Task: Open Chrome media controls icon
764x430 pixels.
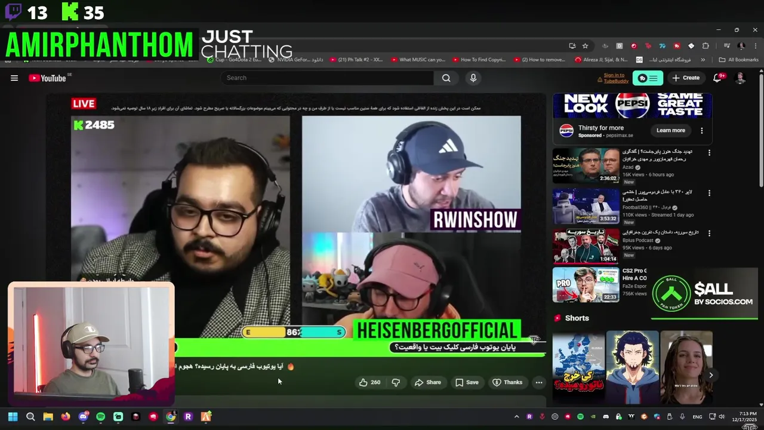Action: pos(726,46)
